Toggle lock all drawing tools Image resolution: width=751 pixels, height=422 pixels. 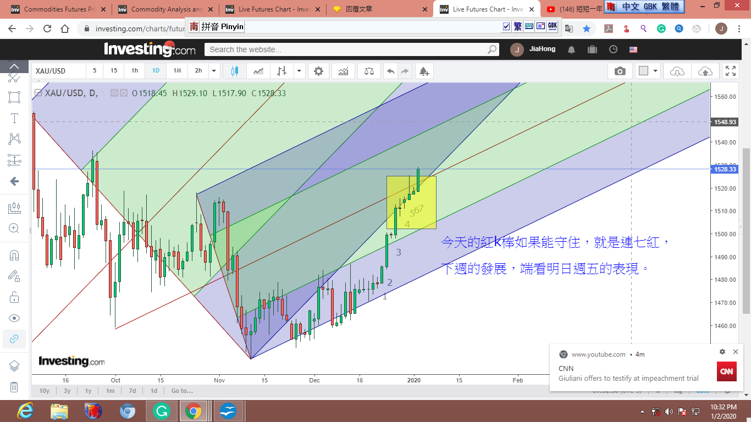(x=14, y=297)
